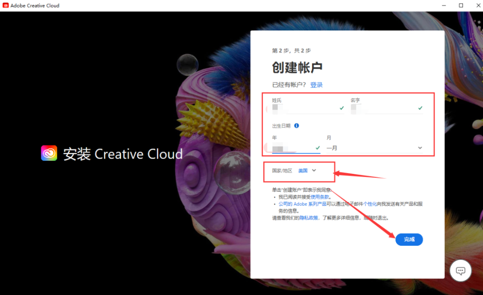
Task: Click the 名字 first name field
Action: [386, 108]
